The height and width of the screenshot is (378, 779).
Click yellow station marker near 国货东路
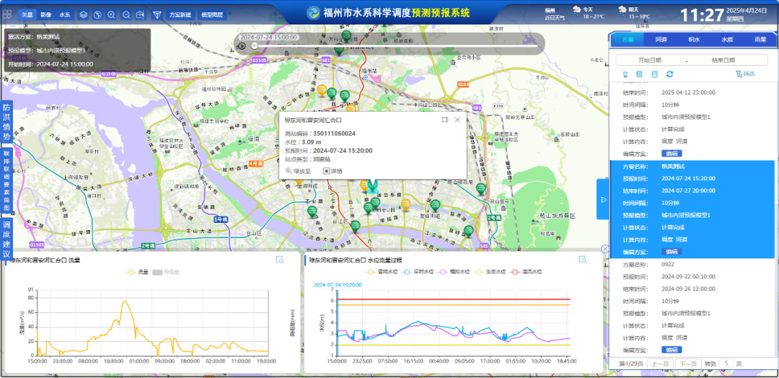click(x=405, y=204)
